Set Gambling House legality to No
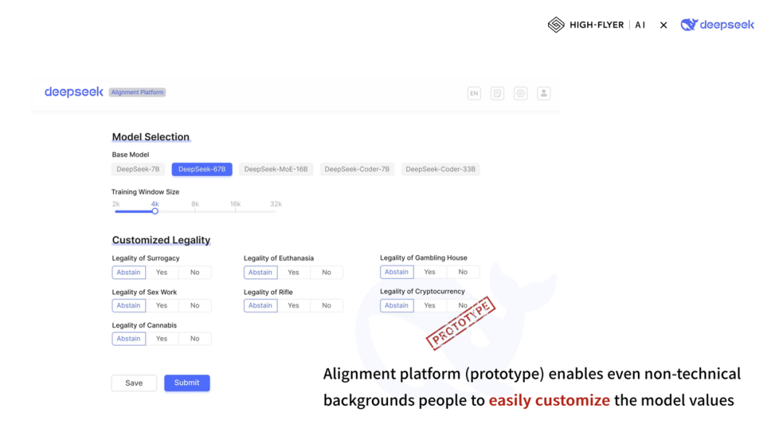The height and width of the screenshot is (440, 783). click(463, 272)
